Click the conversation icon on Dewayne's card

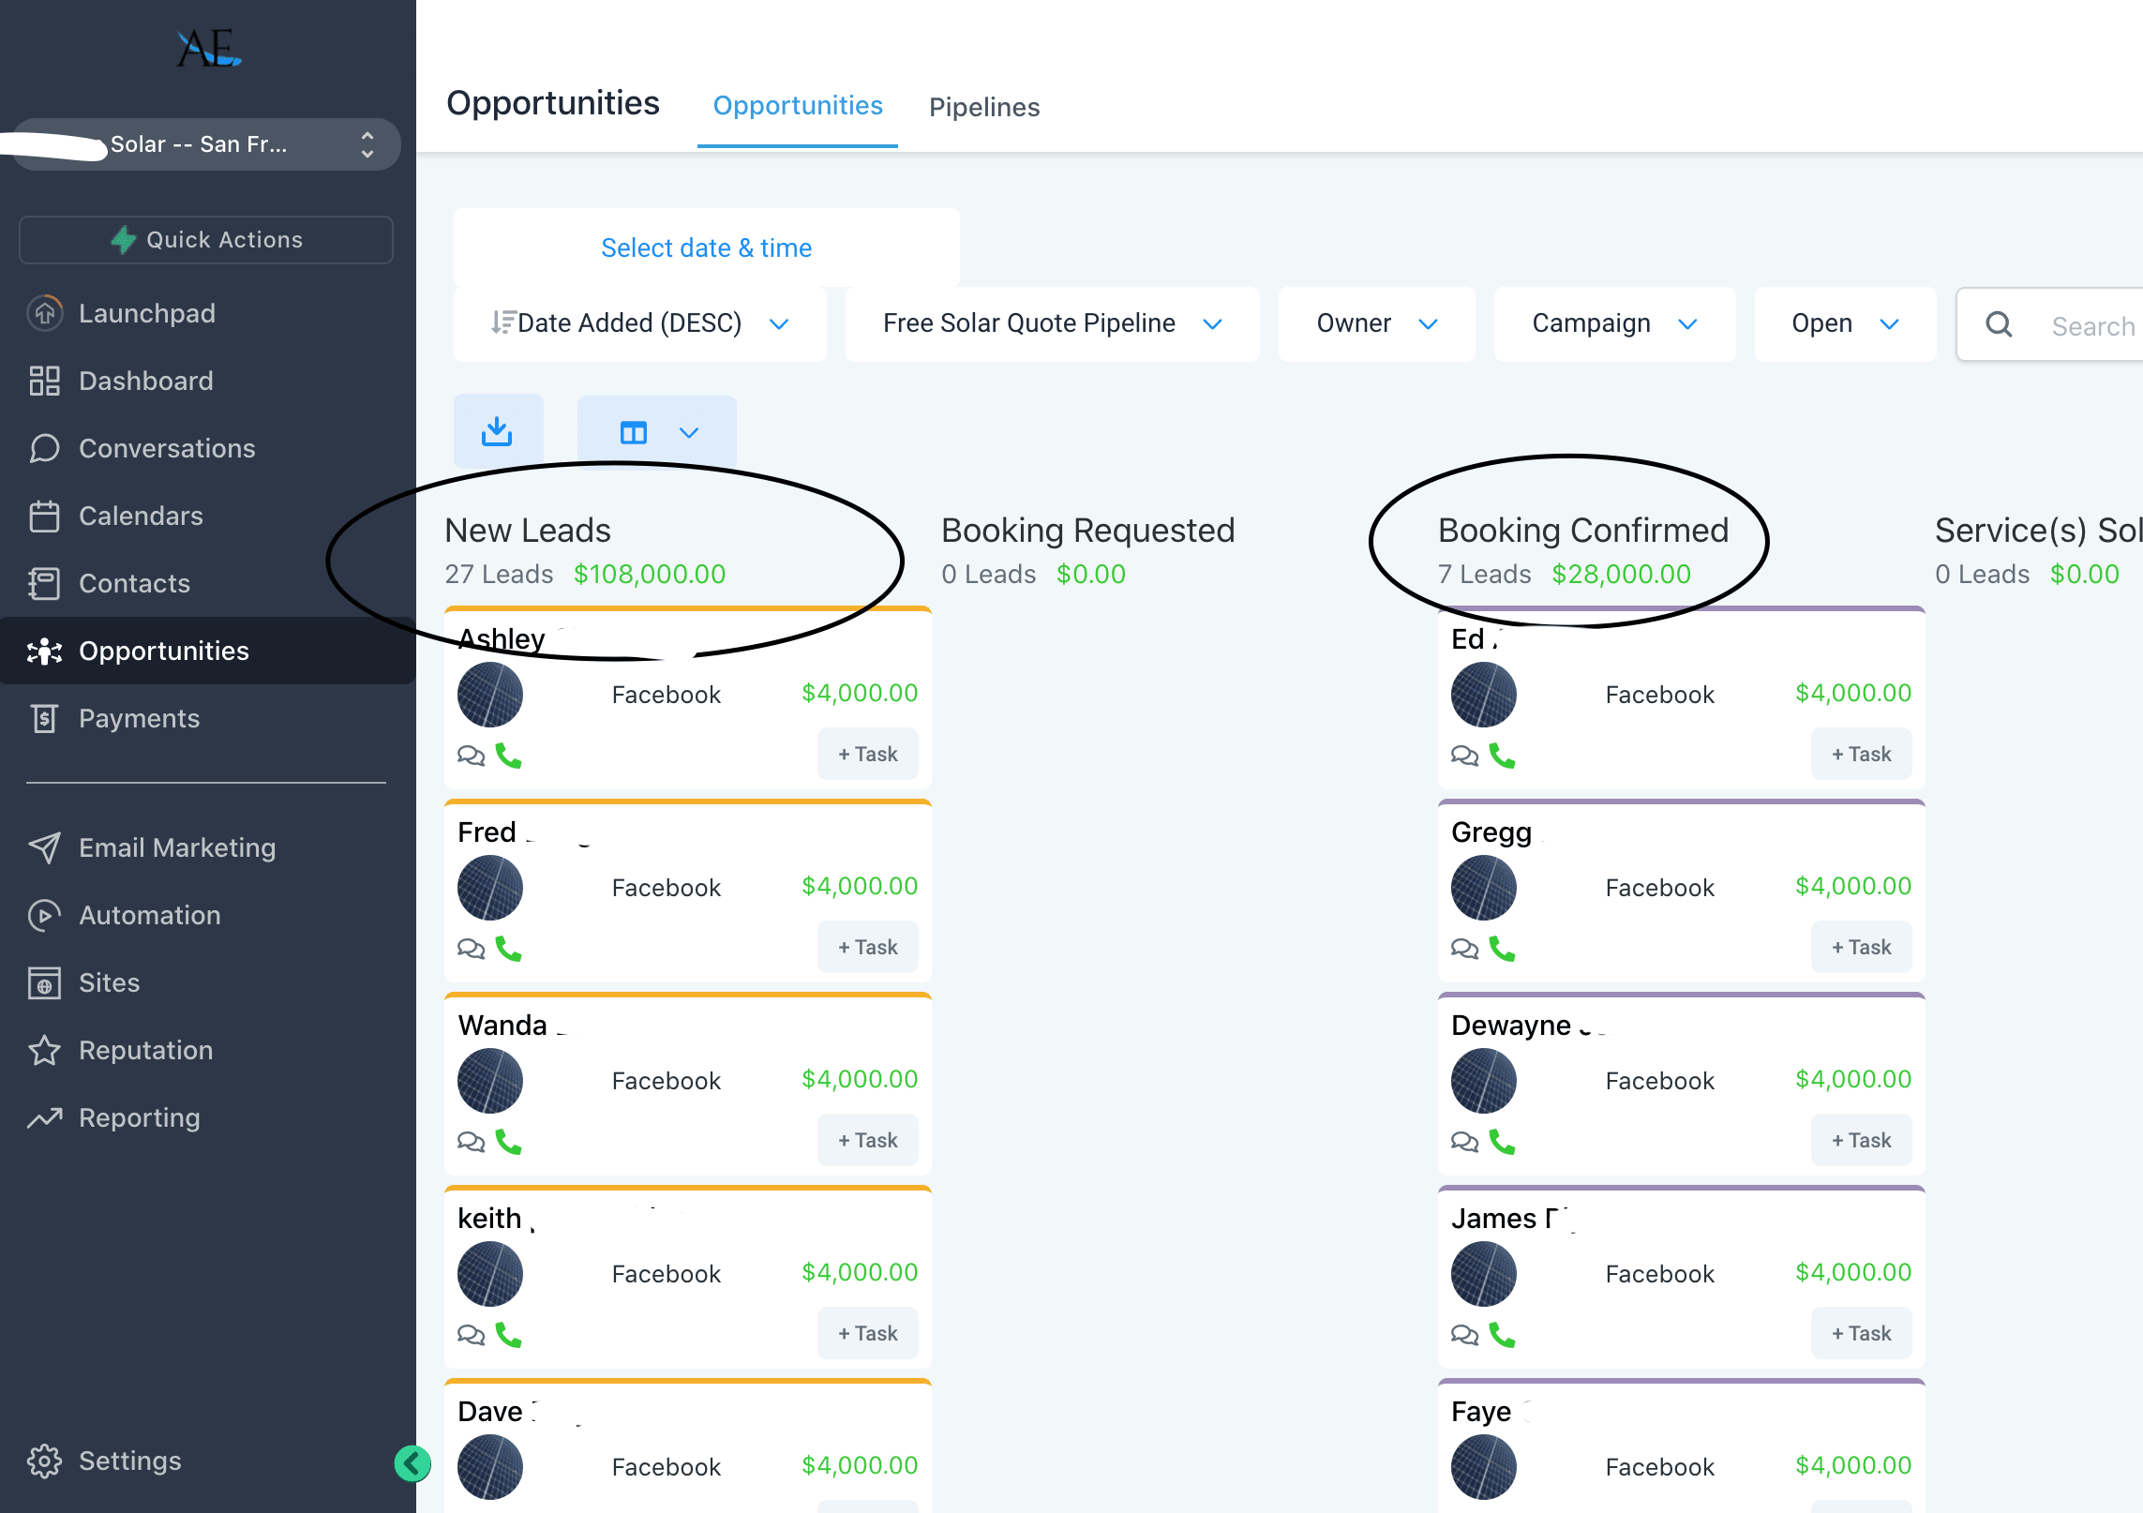pyautogui.click(x=1464, y=1142)
